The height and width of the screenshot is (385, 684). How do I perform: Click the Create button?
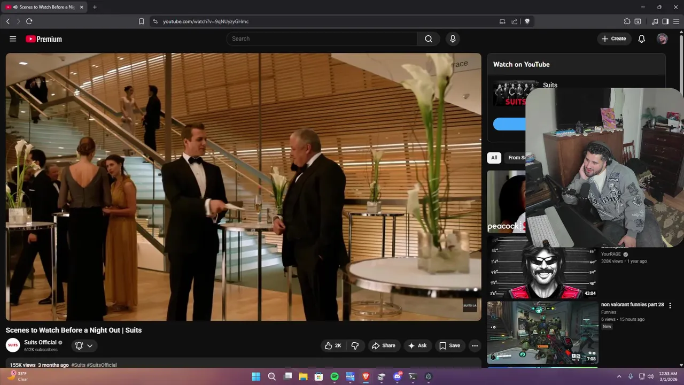(613, 38)
